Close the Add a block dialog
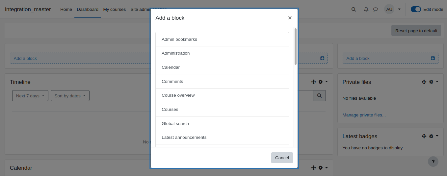The width and height of the screenshot is (447, 176). pos(290,18)
